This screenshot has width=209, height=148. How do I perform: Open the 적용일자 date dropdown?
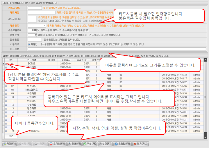(44, 26)
